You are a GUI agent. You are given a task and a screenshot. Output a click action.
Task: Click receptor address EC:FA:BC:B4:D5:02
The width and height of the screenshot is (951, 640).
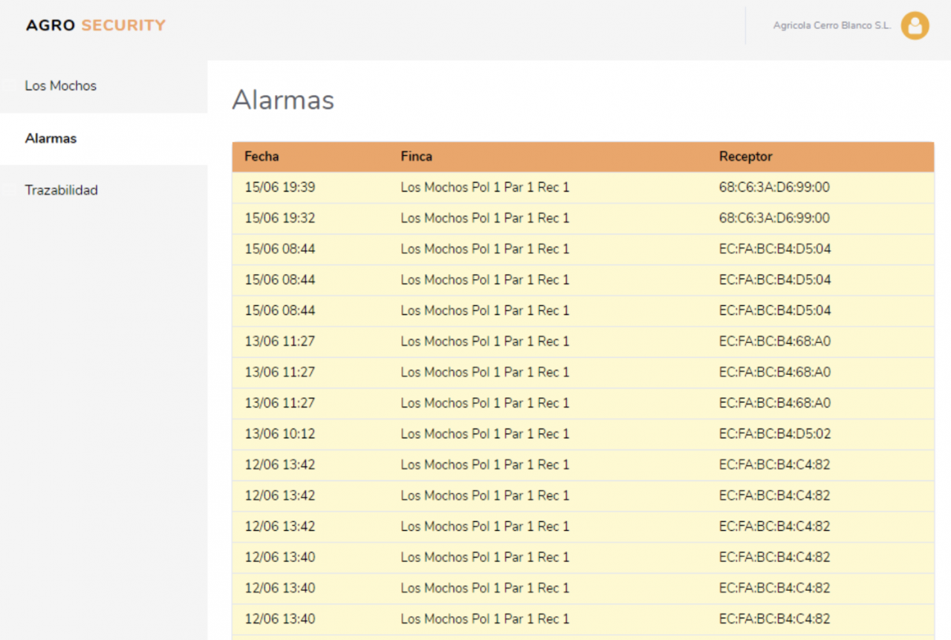[x=775, y=434]
